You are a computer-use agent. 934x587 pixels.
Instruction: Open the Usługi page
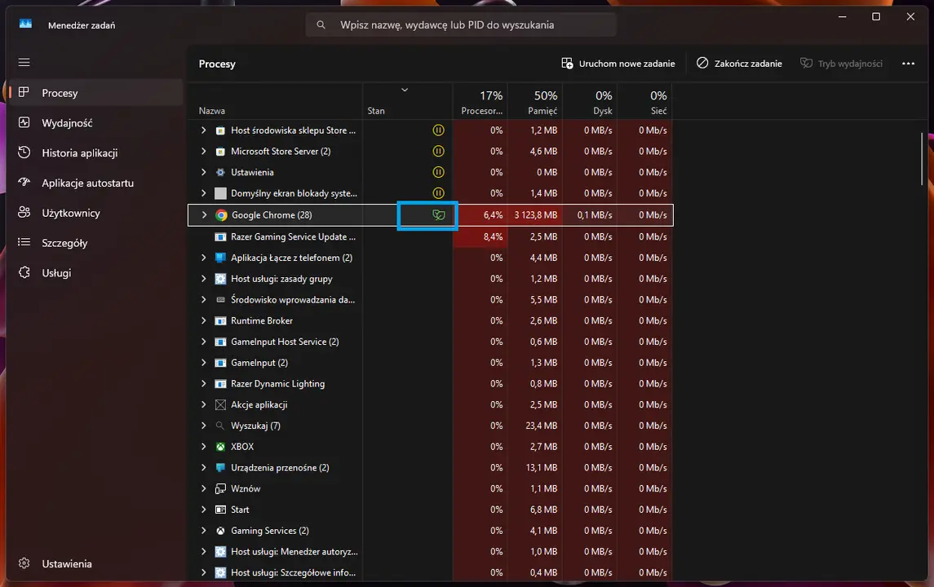tap(96, 272)
